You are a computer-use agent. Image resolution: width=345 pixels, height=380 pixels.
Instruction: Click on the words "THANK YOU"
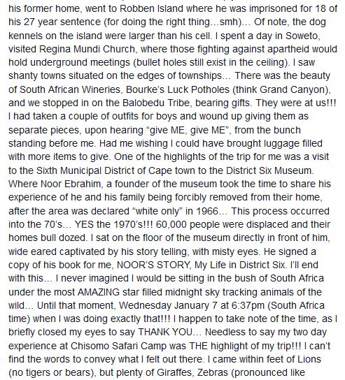[x=165, y=332]
